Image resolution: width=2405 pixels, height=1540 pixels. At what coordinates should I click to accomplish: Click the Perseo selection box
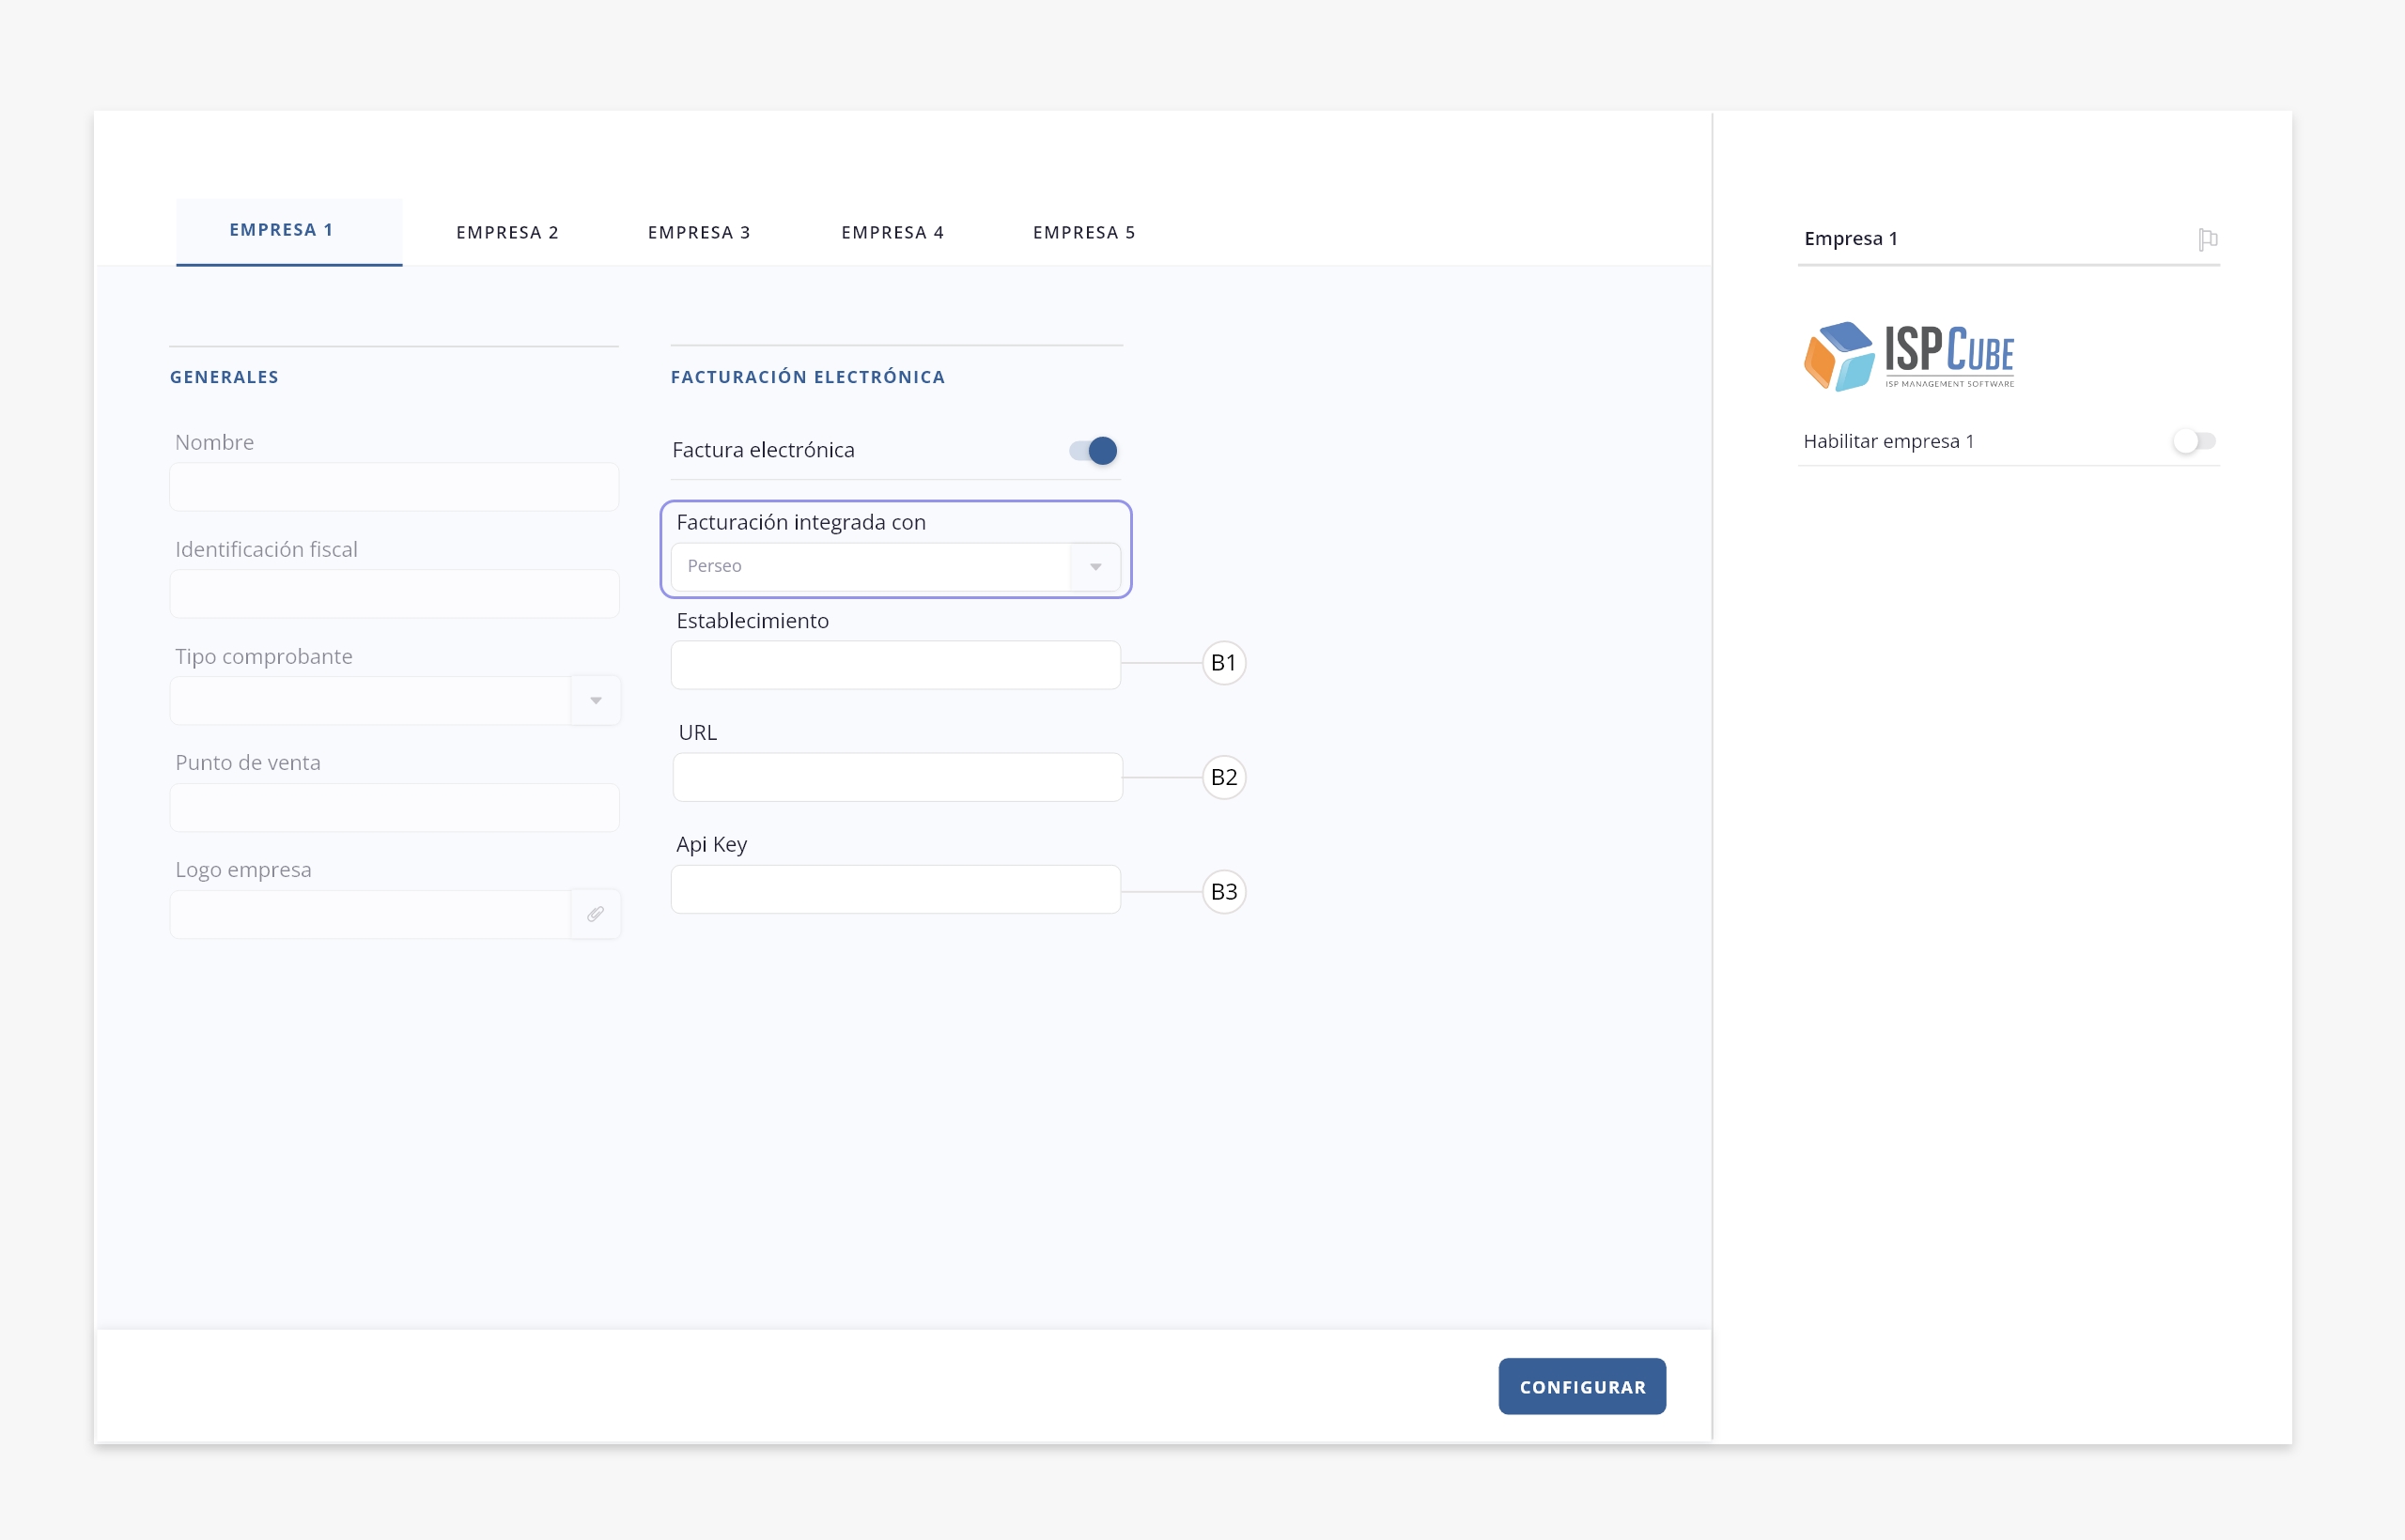870,567
